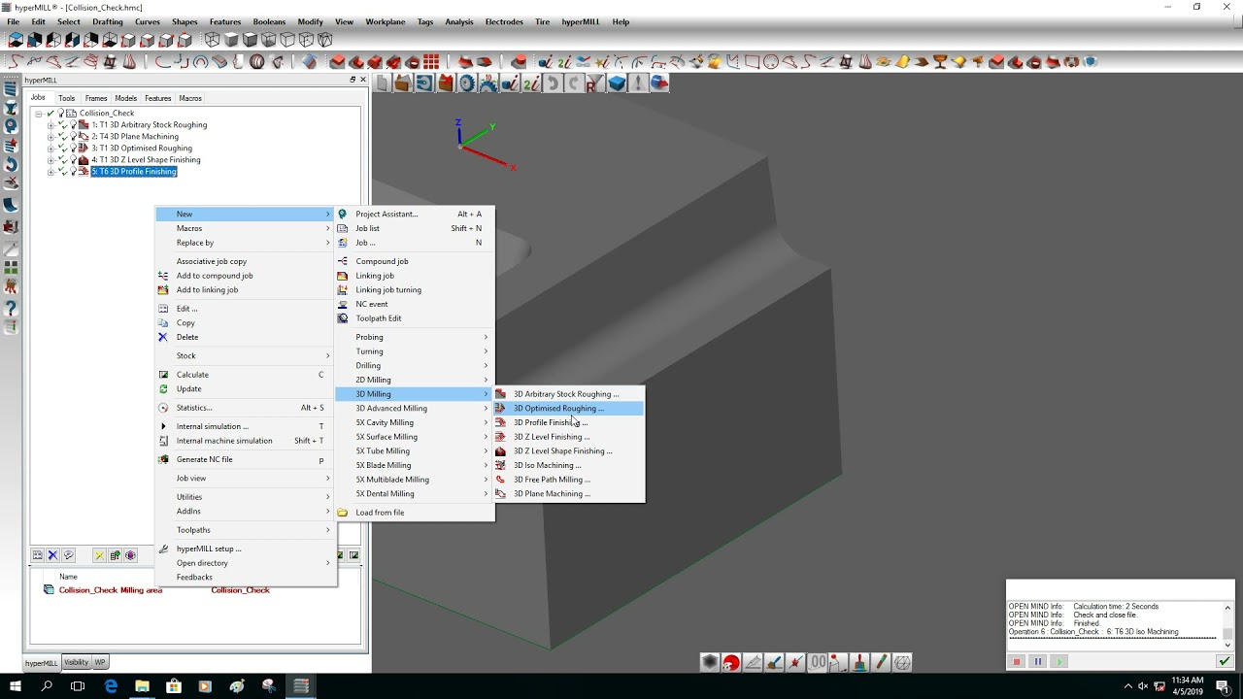Toggle lightbulb visibility for Collision_Check job list
Viewport: 1243px width, 699px height.
coord(61,114)
